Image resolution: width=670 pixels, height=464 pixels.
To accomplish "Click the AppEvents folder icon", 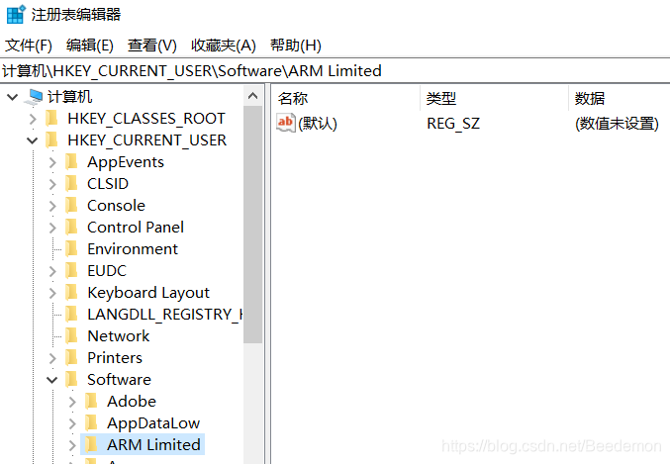I will [x=72, y=162].
